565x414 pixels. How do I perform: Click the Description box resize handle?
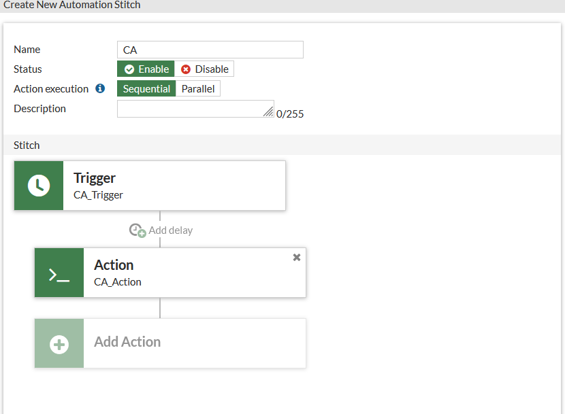270,113
